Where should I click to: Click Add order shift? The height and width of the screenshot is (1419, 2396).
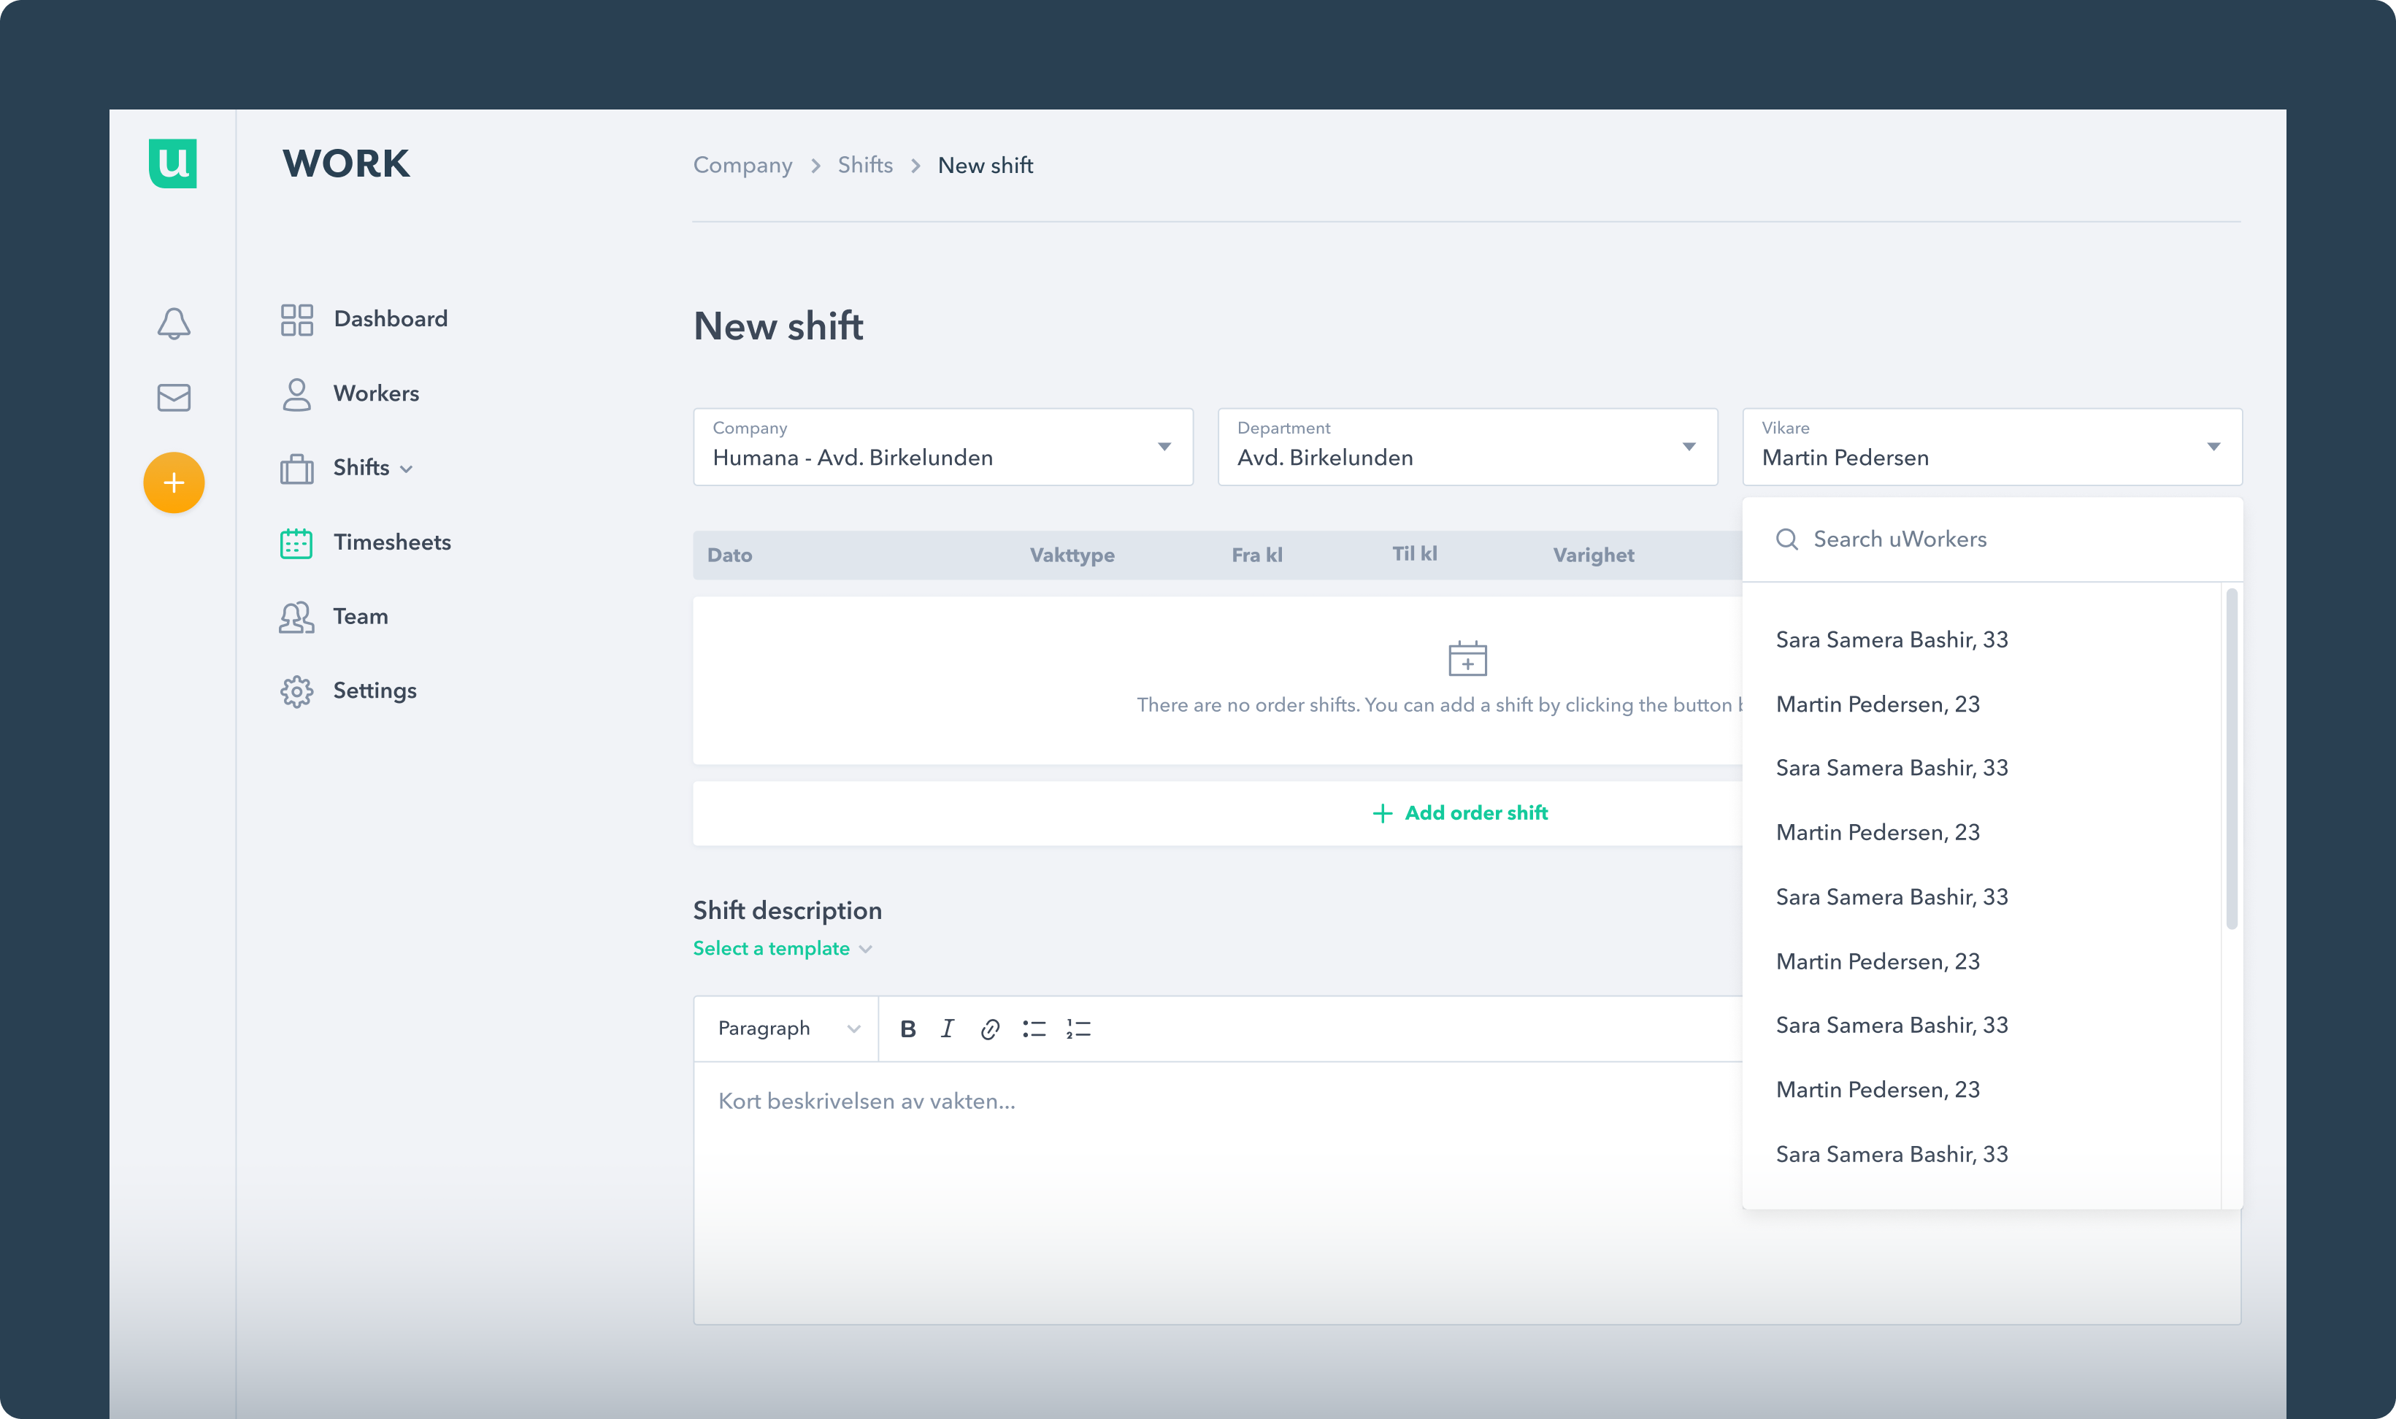point(1460,812)
